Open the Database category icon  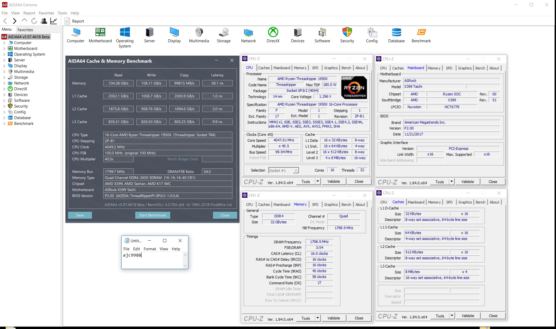(x=396, y=35)
